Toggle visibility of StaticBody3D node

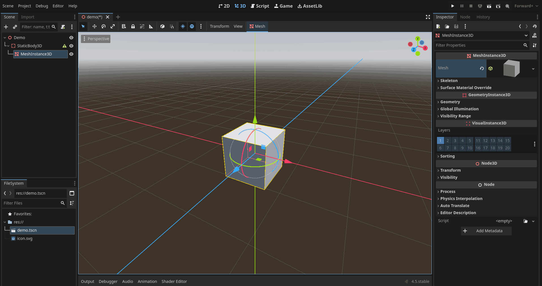(x=71, y=46)
